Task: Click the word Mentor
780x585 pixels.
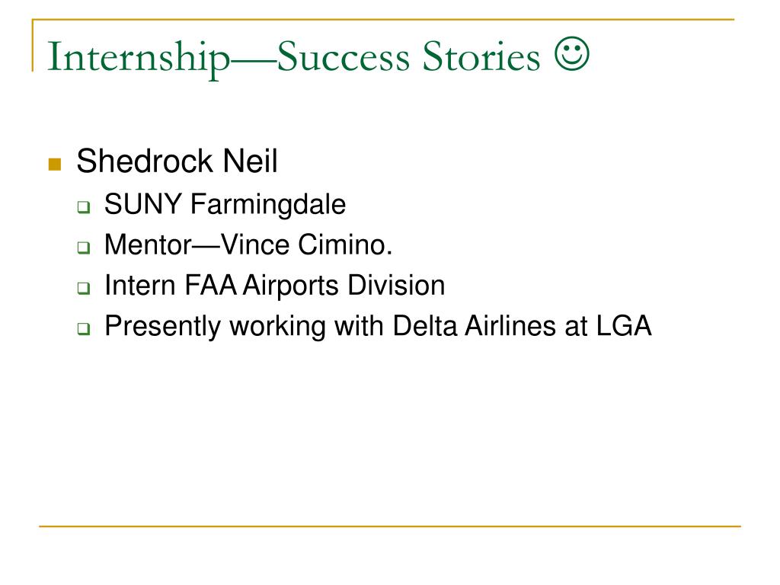Action: [x=148, y=245]
